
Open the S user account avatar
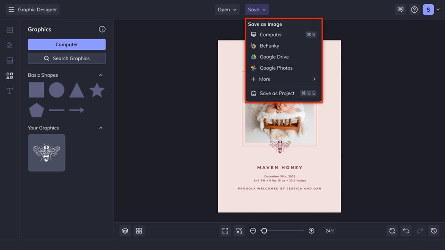point(428,9)
